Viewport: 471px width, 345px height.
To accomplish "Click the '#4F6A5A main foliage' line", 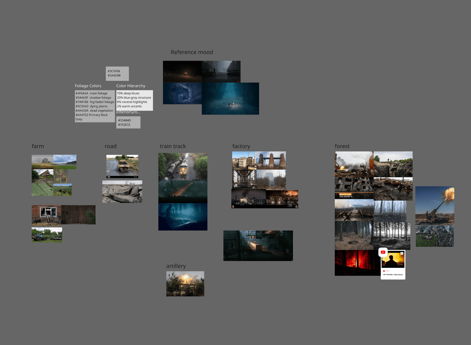I will 92,93.
